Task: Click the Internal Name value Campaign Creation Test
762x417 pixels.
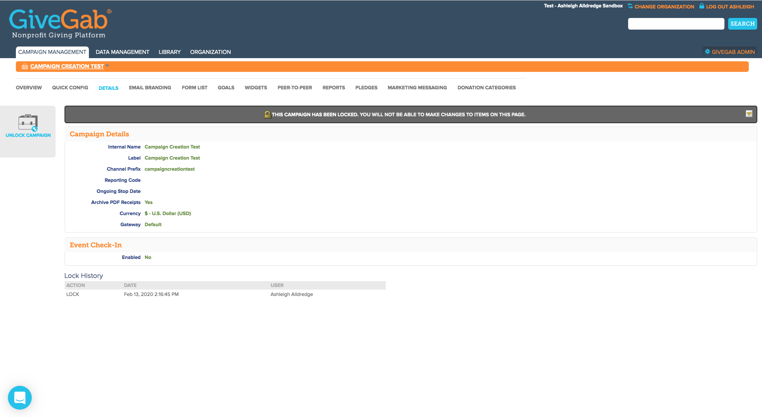Action: [x=172, y=147]
